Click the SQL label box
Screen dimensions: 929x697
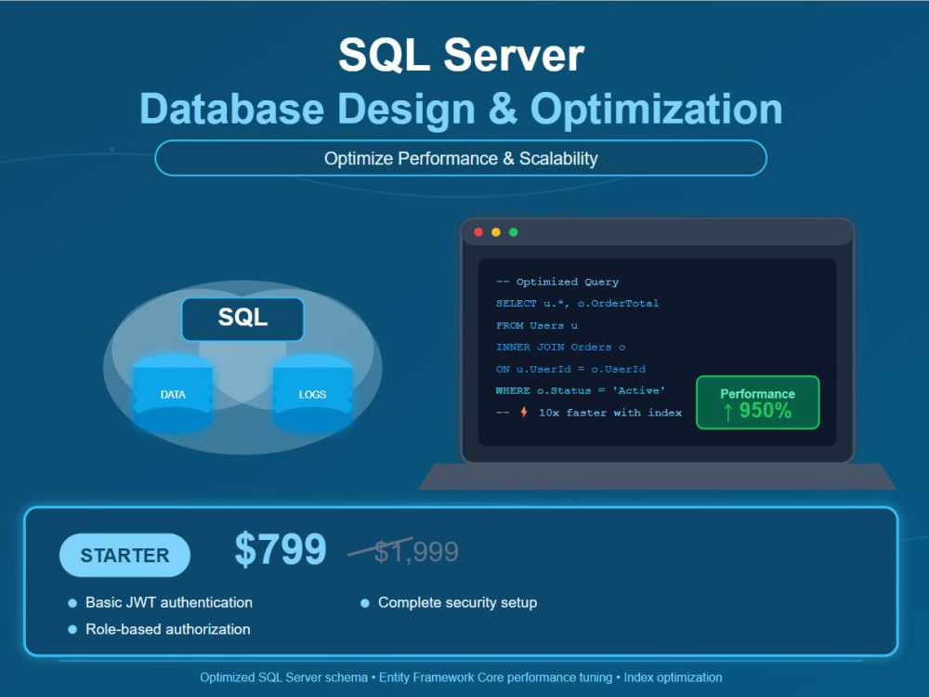coord(242,319)
